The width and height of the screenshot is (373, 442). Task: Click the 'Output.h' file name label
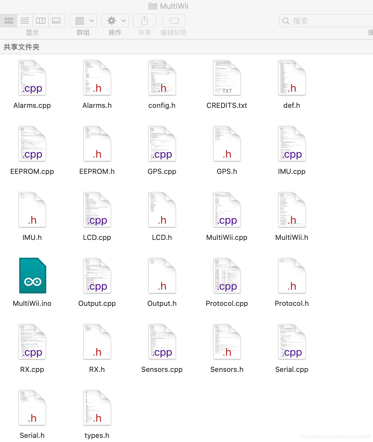click(162, 304)
